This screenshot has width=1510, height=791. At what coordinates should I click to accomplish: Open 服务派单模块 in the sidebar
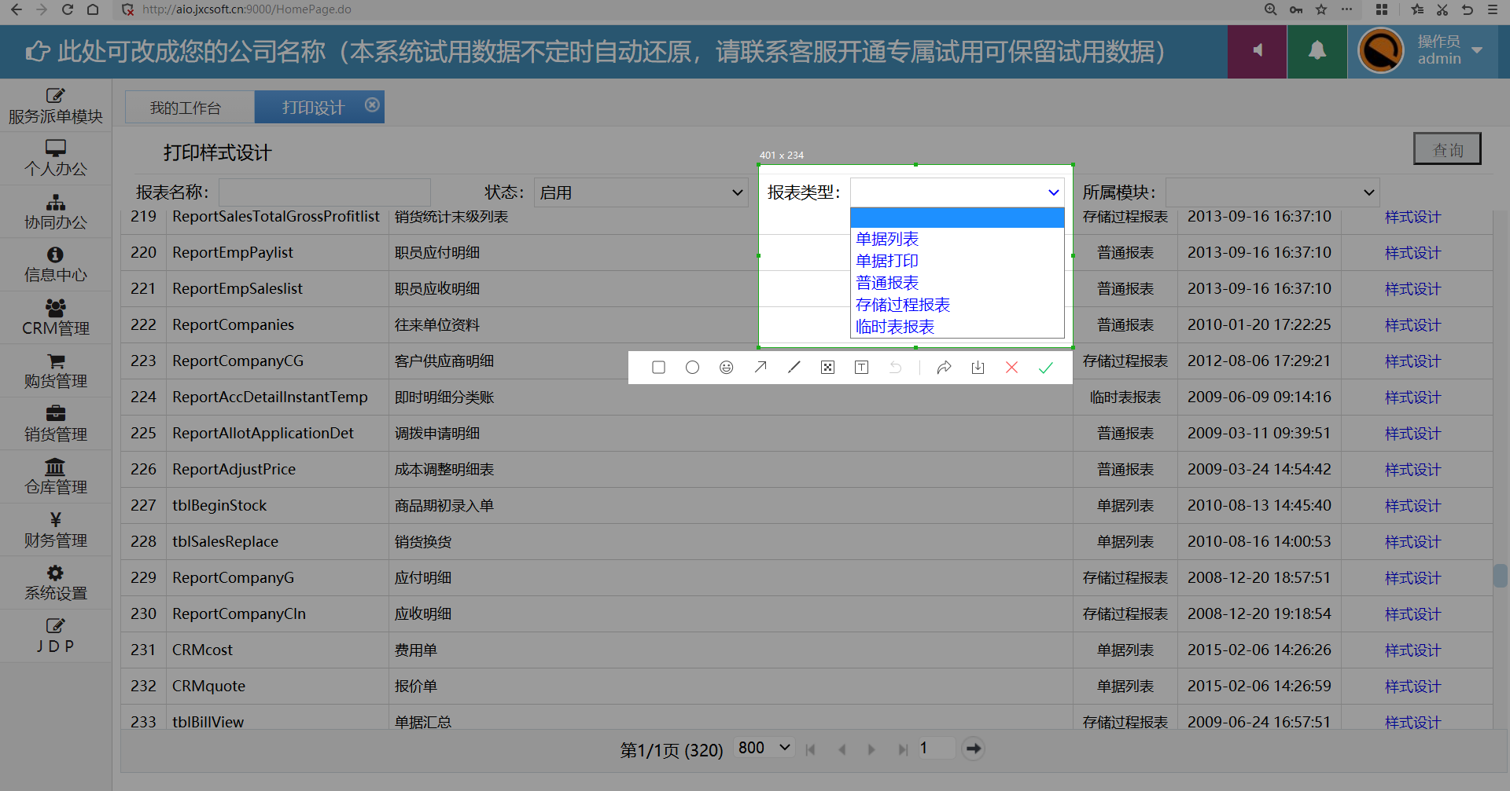[x=55, y=106]
